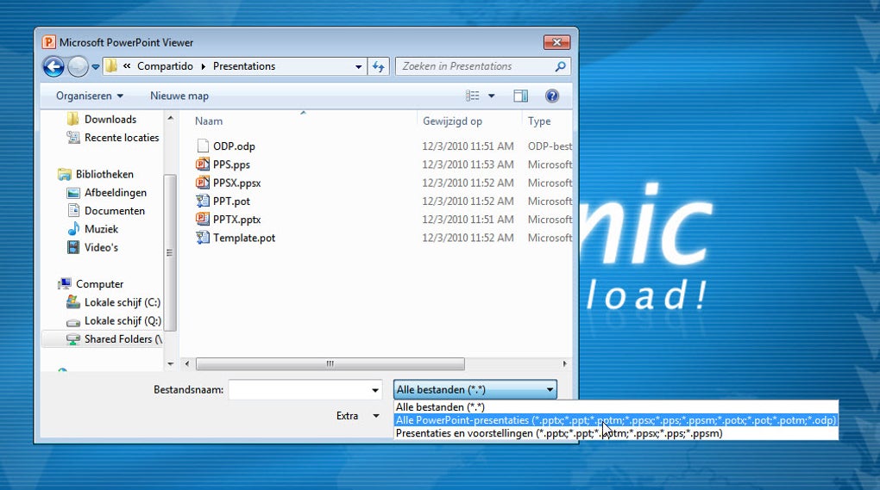Click the PPT.pot file icon
This screenshot has height=490, width=880.
(203, 201)
